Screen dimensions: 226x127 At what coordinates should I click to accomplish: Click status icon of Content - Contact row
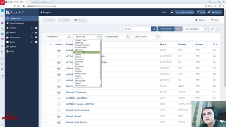click(x=59, y=116)
